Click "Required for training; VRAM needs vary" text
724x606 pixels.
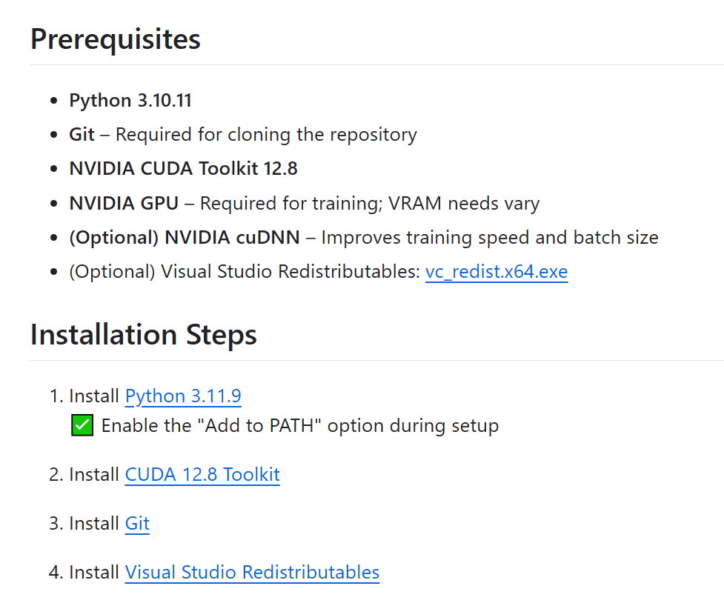pyautogui.click(x=369, y=203)
